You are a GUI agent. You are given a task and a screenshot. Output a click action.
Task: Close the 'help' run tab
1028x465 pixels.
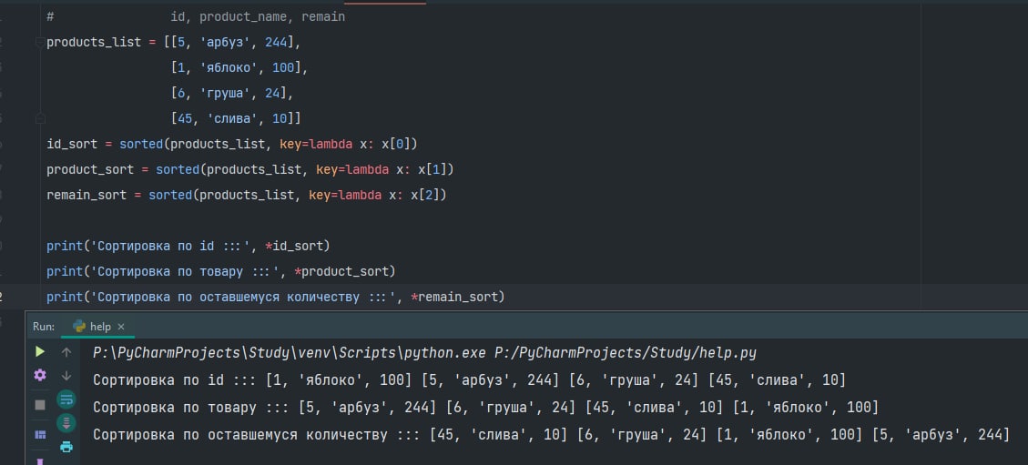120,326
